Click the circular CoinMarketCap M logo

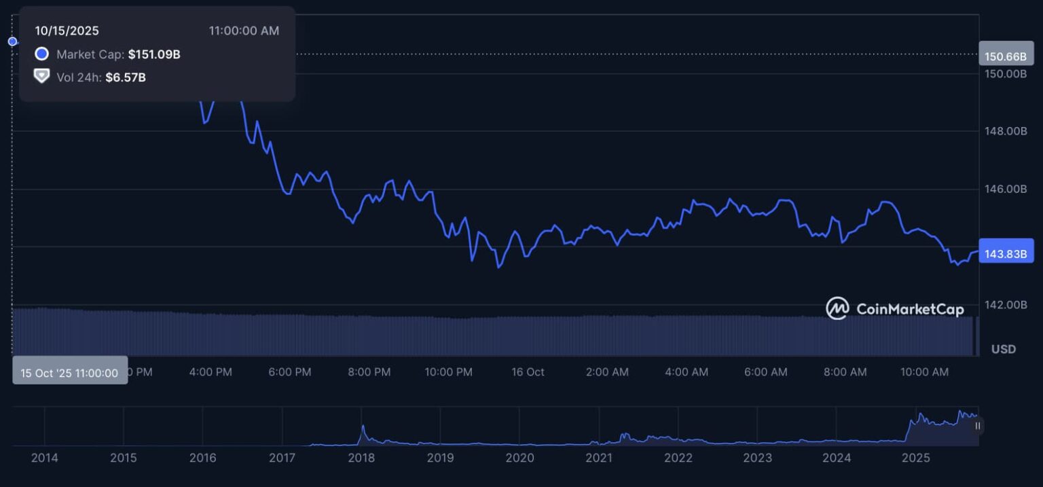(837, 308)
